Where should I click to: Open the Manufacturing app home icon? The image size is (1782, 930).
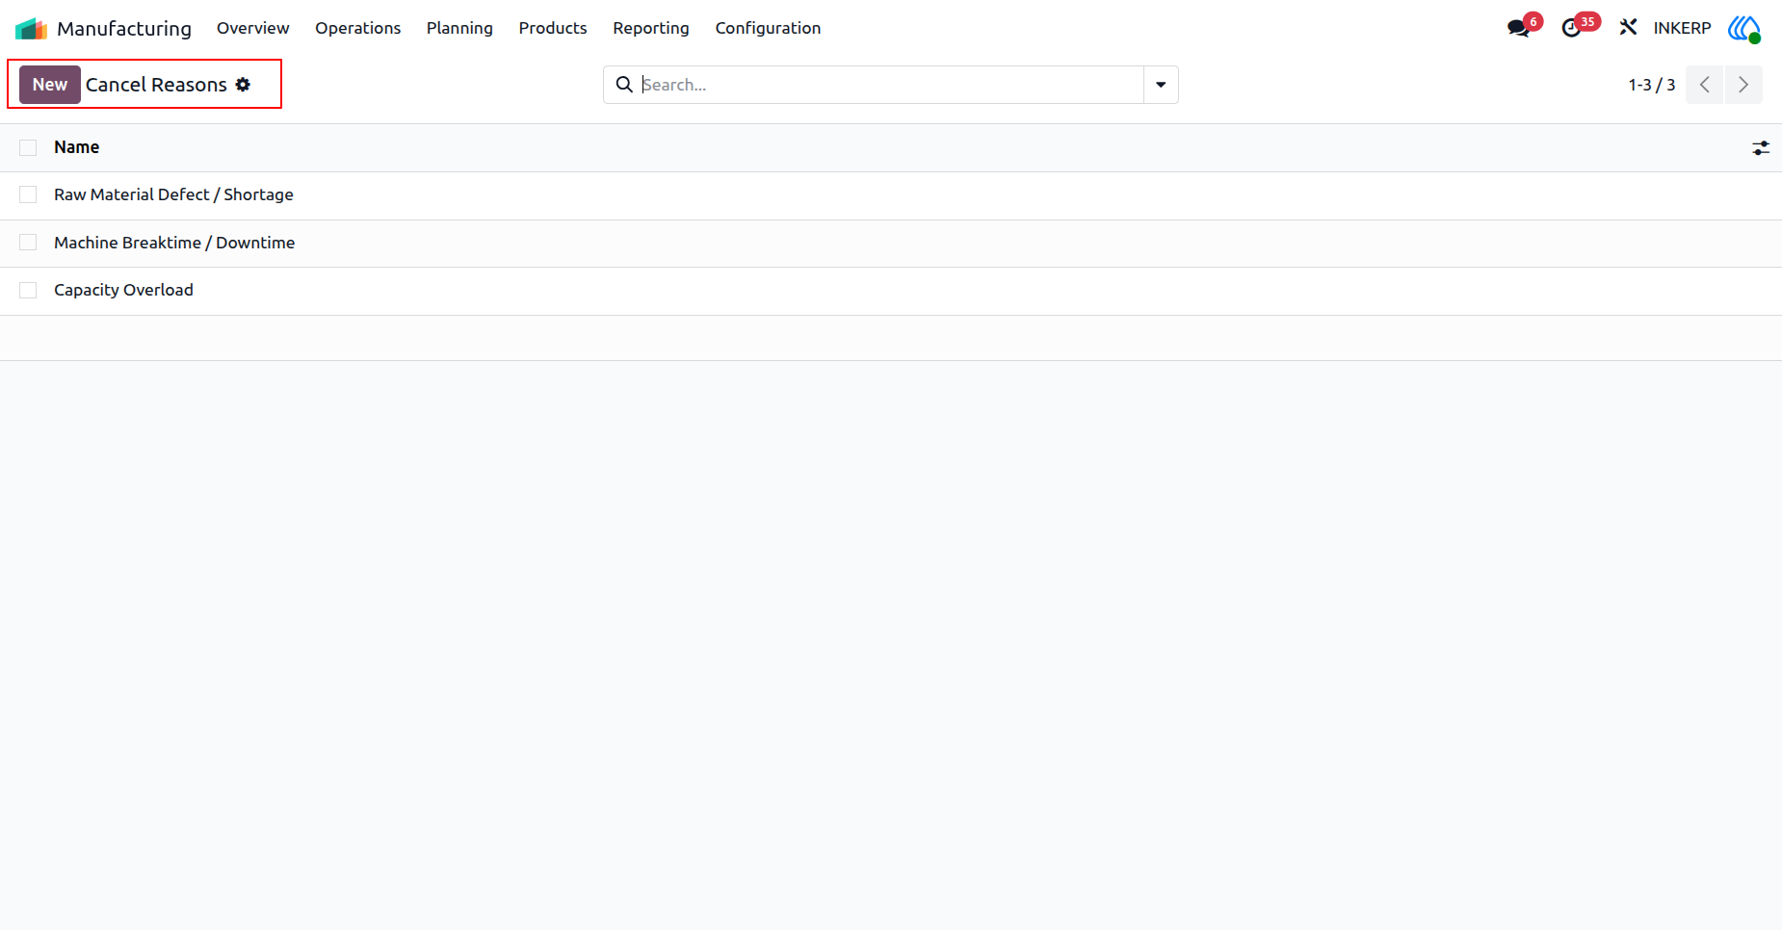[x=31, y=29]
